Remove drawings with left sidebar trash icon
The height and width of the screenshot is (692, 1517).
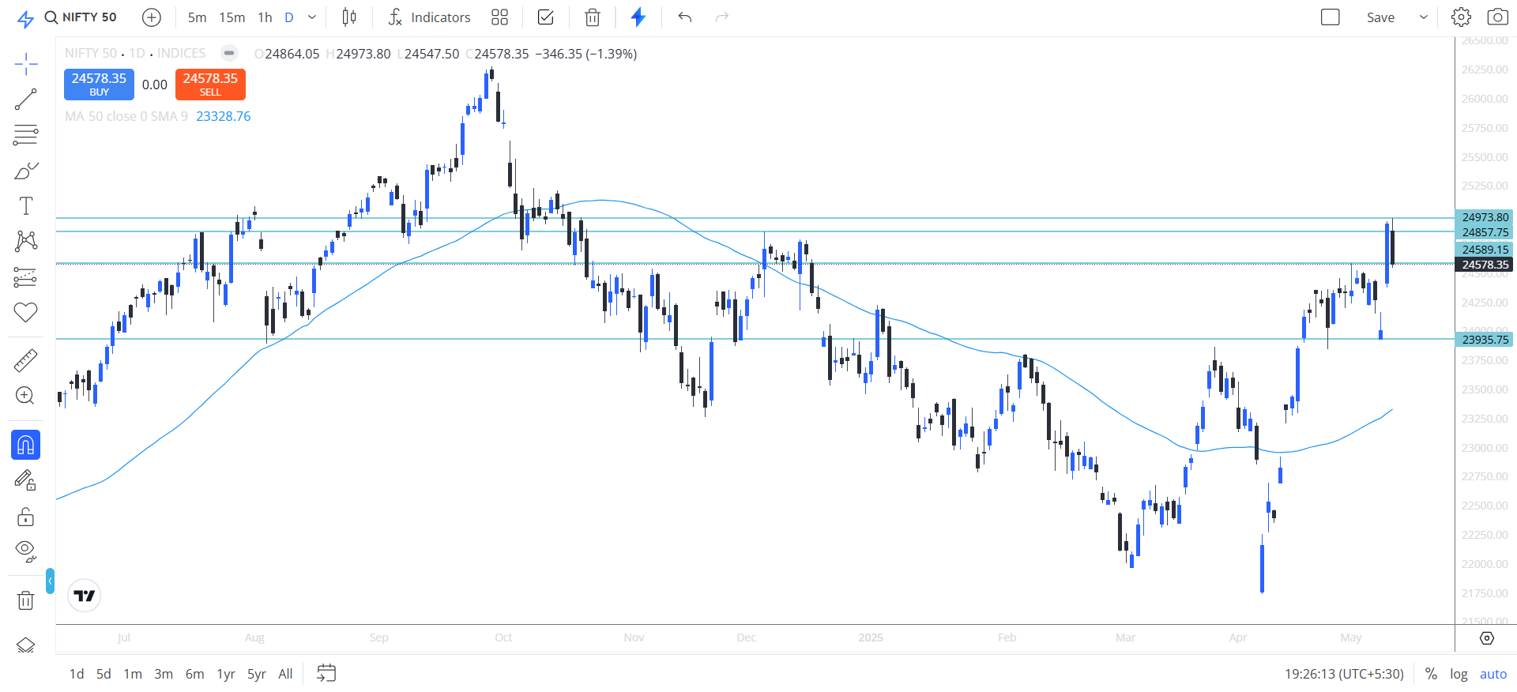point(25,600)
